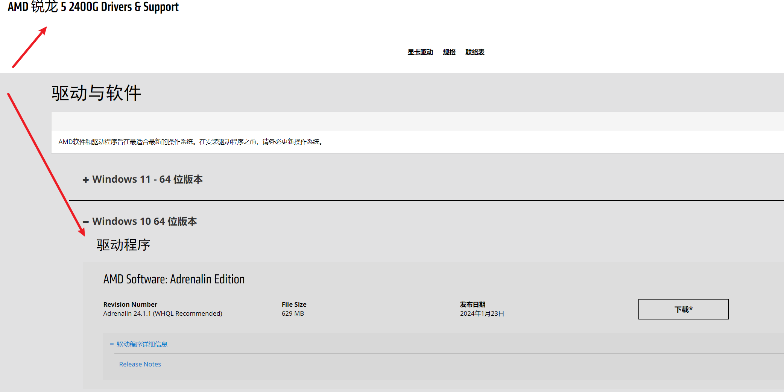Click the Revision Number label

tap(130, 304)
